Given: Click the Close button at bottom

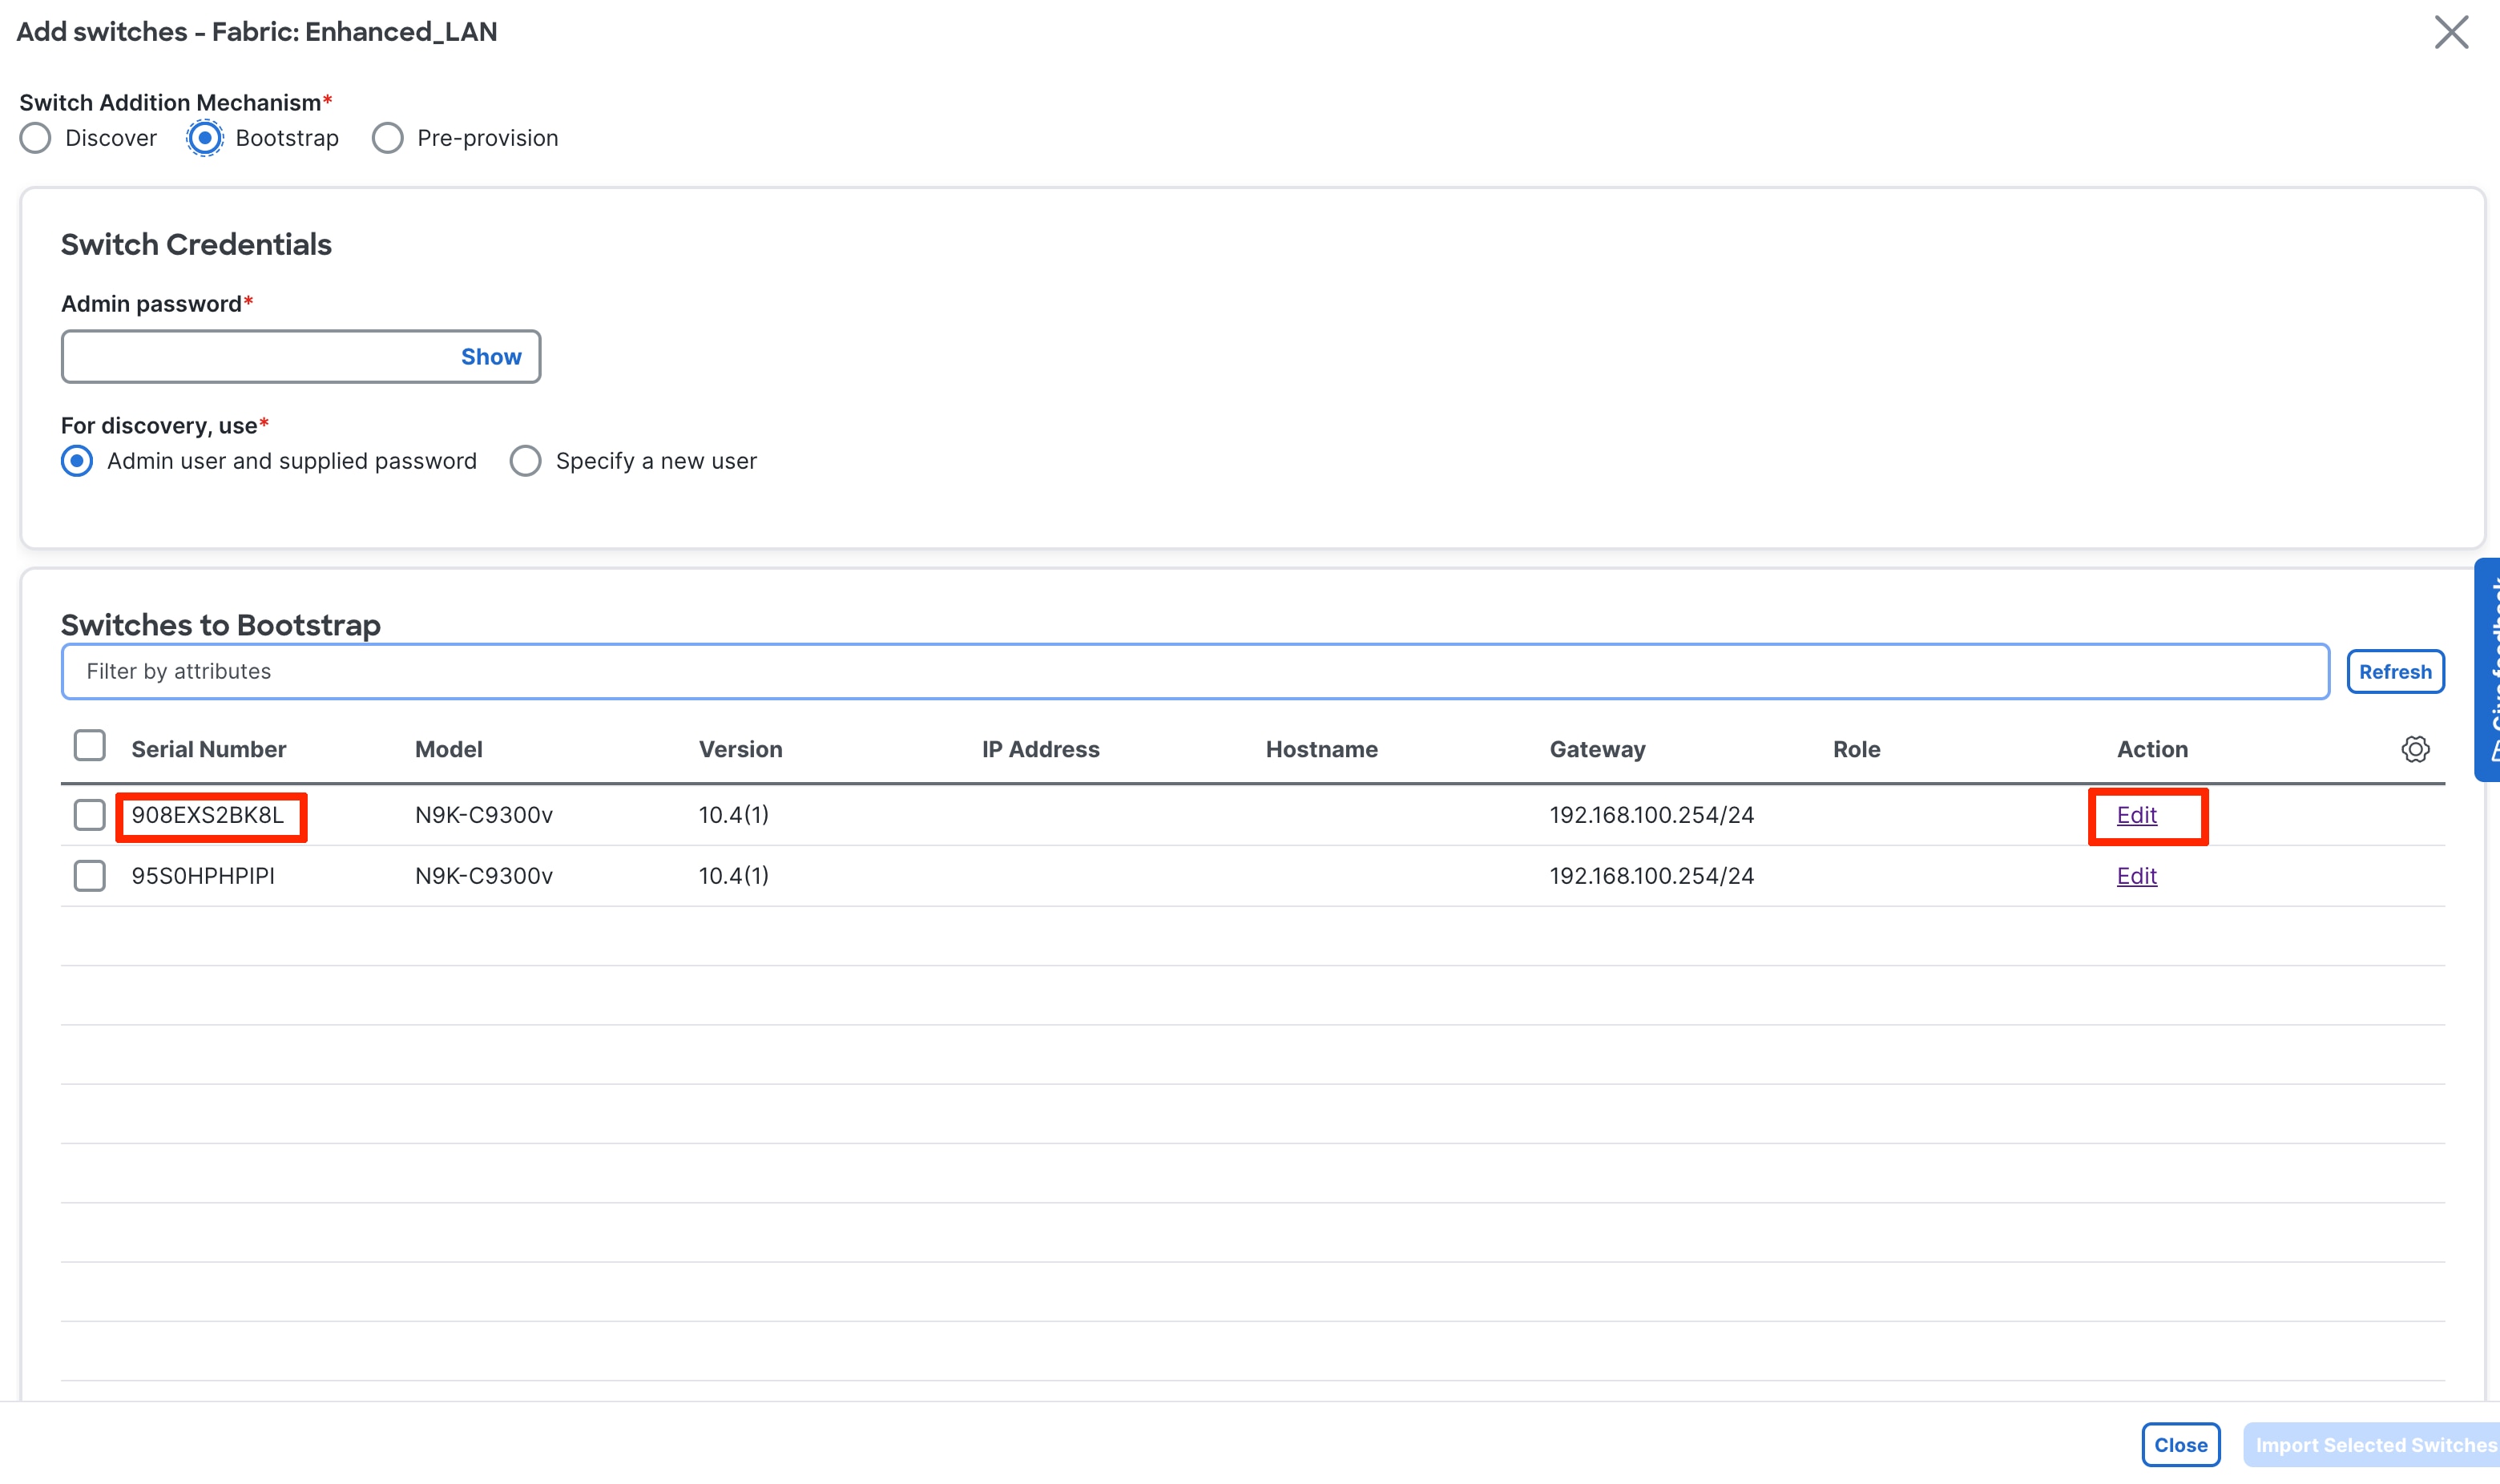Looking at the screenshot, I should (x=2180, y=1444).
